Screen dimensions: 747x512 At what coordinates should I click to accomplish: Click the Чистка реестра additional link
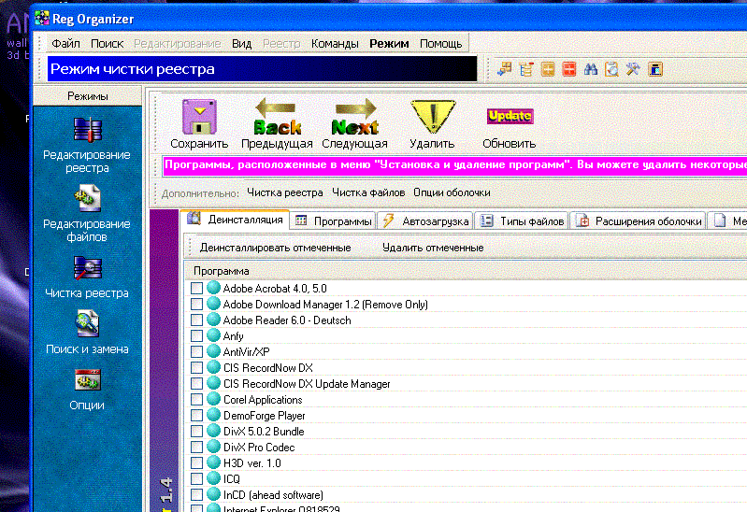tap(285, 192)
